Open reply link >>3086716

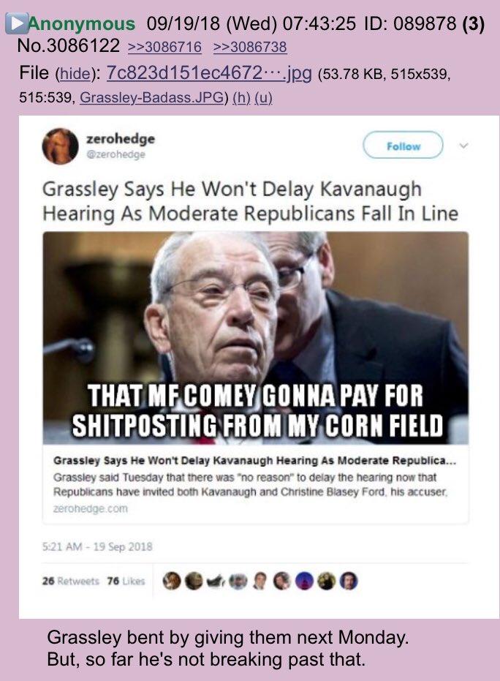[165, 47]
